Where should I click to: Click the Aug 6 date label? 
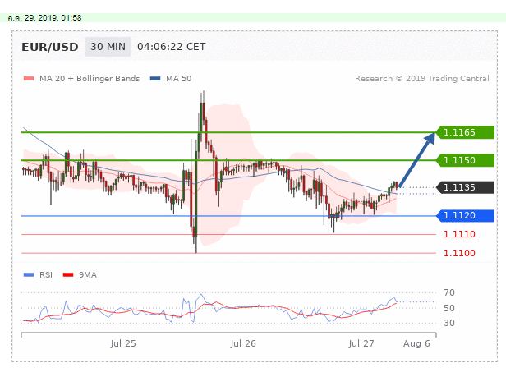pyautogui.click(x=416, y=343)
